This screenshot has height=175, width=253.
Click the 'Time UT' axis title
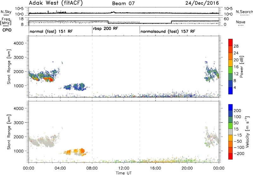124,173
